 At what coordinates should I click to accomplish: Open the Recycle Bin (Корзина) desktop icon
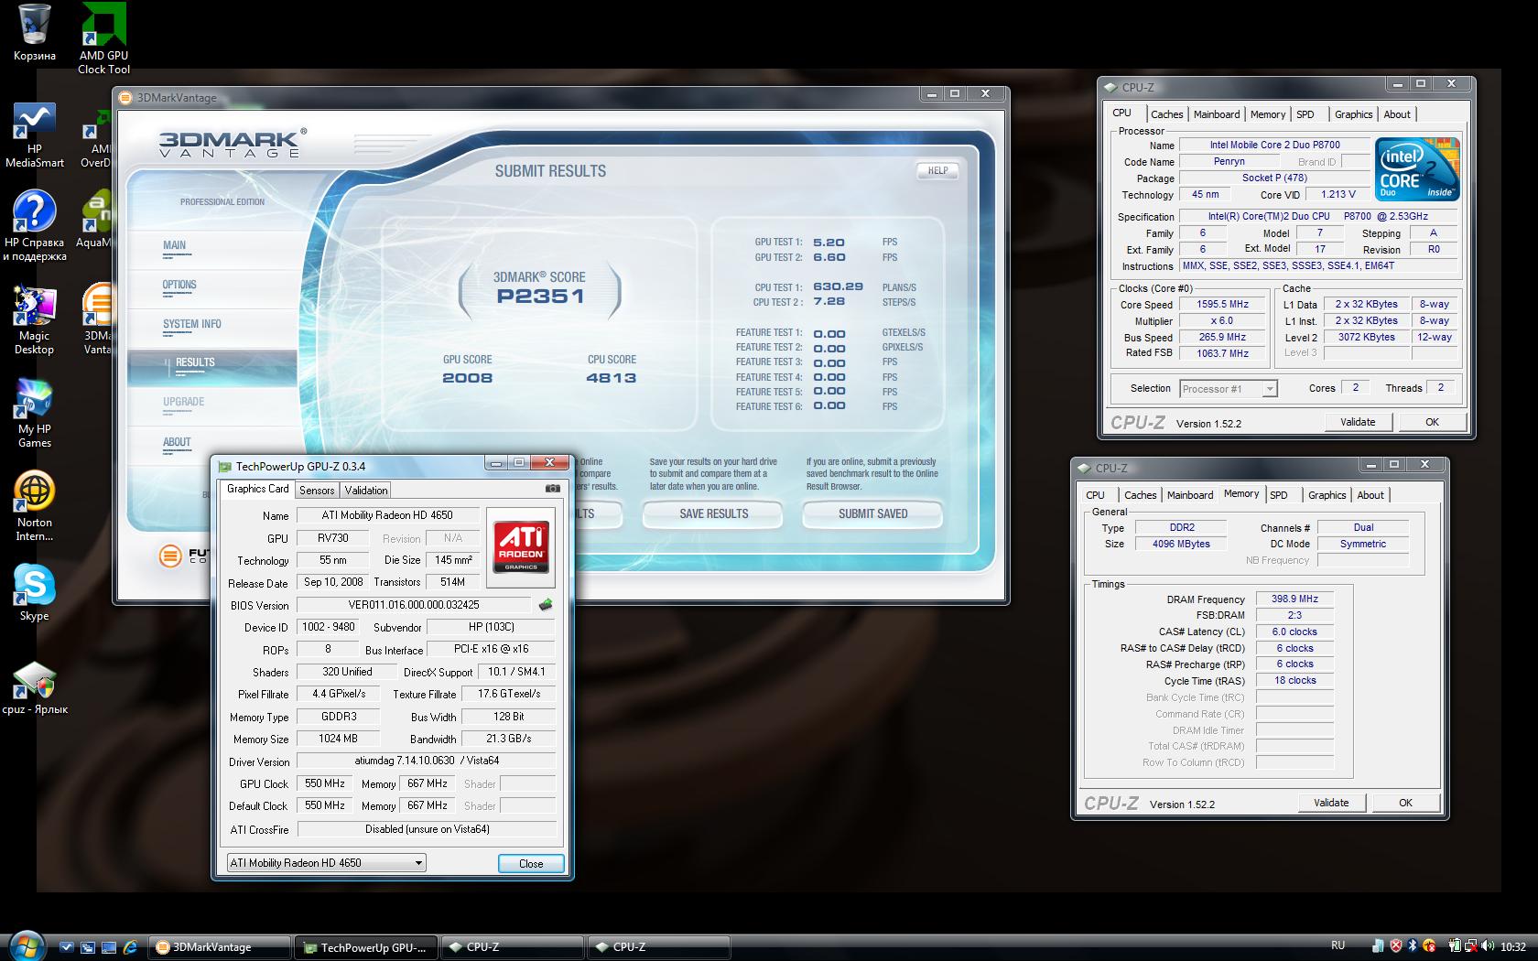pos(35,32)
